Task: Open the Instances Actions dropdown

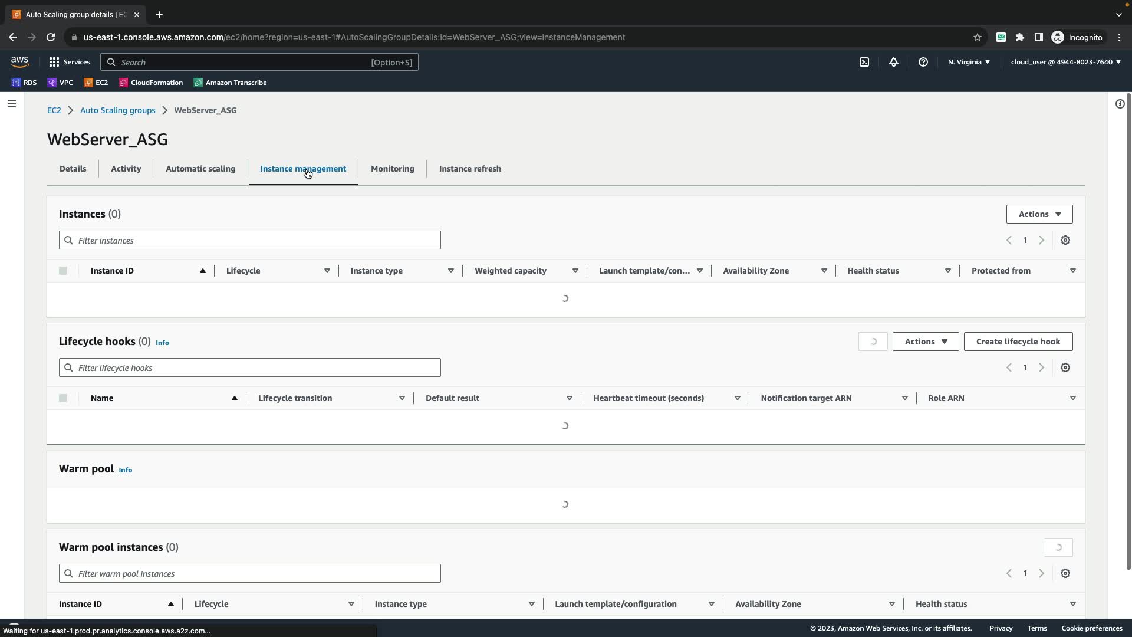Action: click(x=1039, y=214)
